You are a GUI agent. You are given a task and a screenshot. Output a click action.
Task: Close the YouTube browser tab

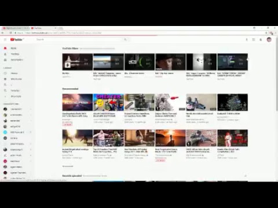click(x=56, y=28)
